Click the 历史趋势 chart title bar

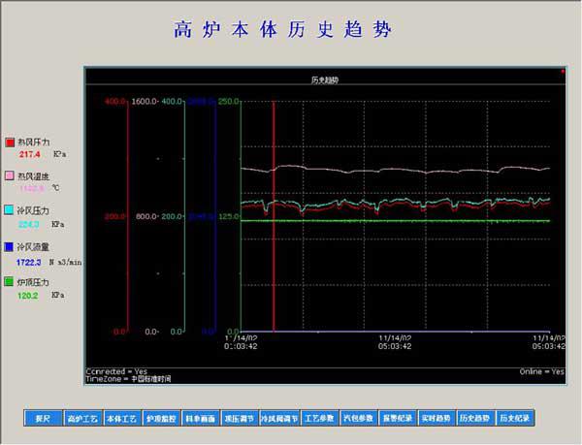[325, 79]
